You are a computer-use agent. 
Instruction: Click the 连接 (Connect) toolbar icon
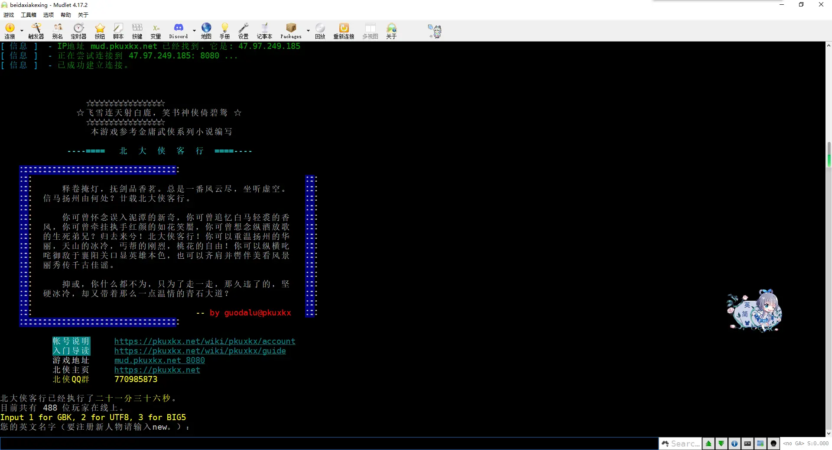coord(10,31)
